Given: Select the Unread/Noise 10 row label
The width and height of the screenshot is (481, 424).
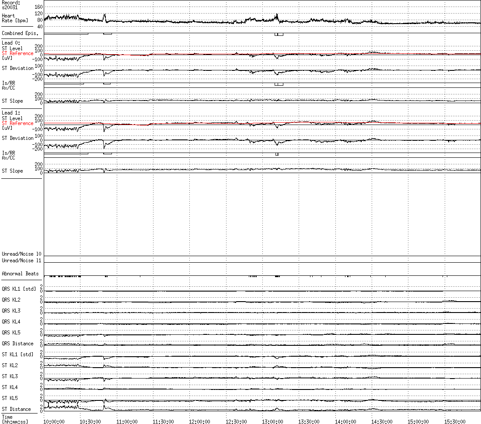Looking at the screenshot, I should [21, 254].
